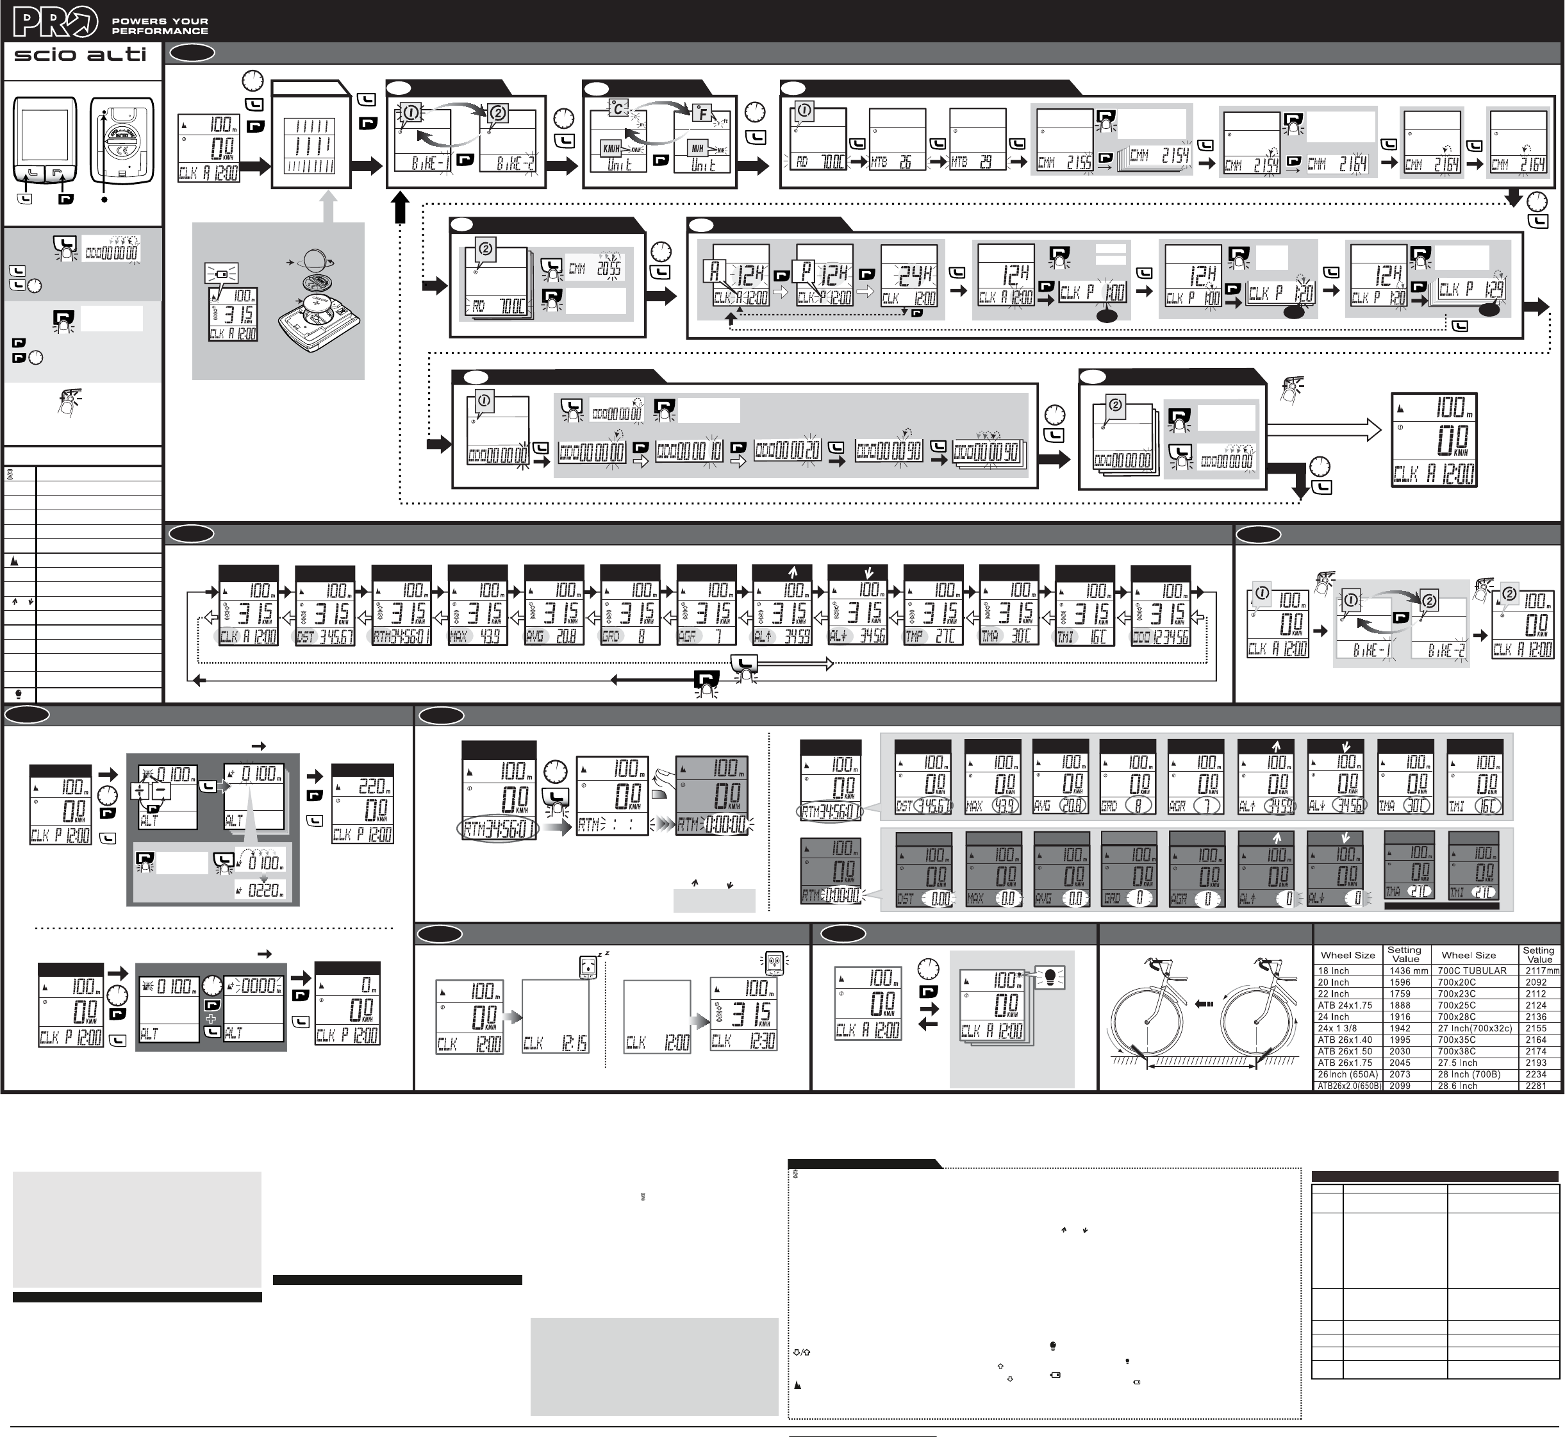Click the "ATB26x2.0(650B)" wheel size cell
The height and width of the screenshot is (1437, 1565).
coord(1350,1086)
